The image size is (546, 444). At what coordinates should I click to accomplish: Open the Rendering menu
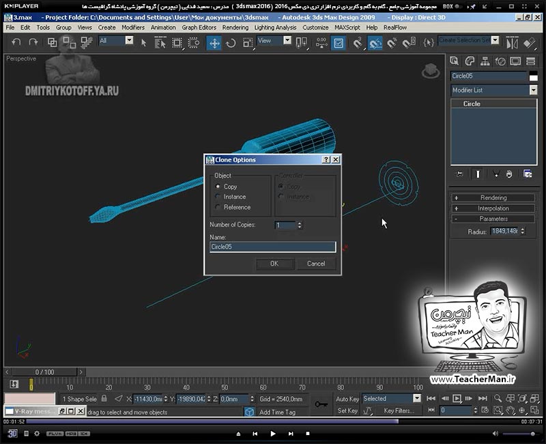click(235, 27)
